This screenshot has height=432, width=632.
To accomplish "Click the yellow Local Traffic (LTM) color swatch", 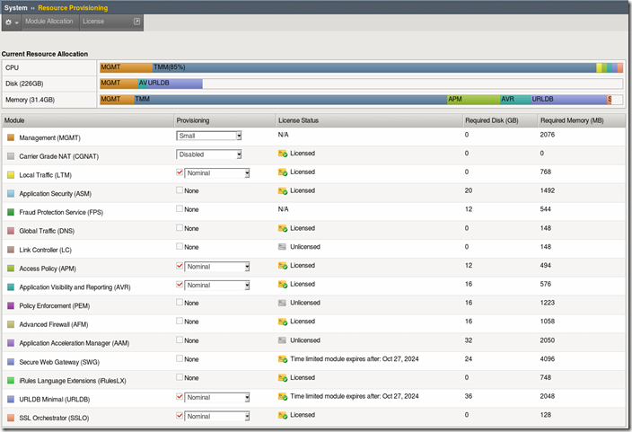I will tap(11, 175).
